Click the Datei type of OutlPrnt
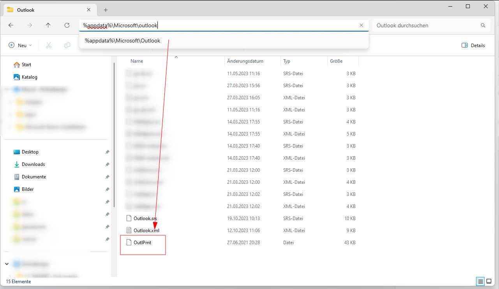Screen dimensions: 499x289 (289, 242)
